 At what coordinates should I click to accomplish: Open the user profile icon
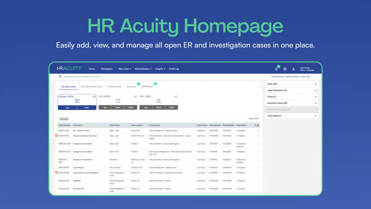pos(293,69)
